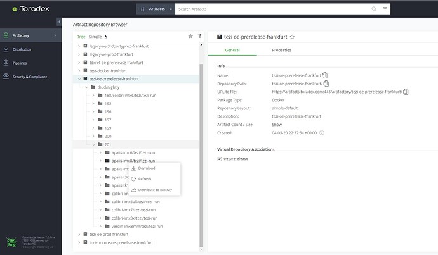Click the favorites star icon above the tree

pos(190,36)
